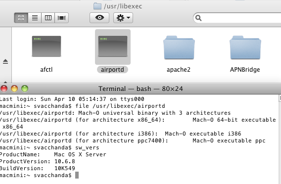Click the eject icon in the sidebar
The image size is (281, 184).
pyautogui.click(x=5, y=61)
